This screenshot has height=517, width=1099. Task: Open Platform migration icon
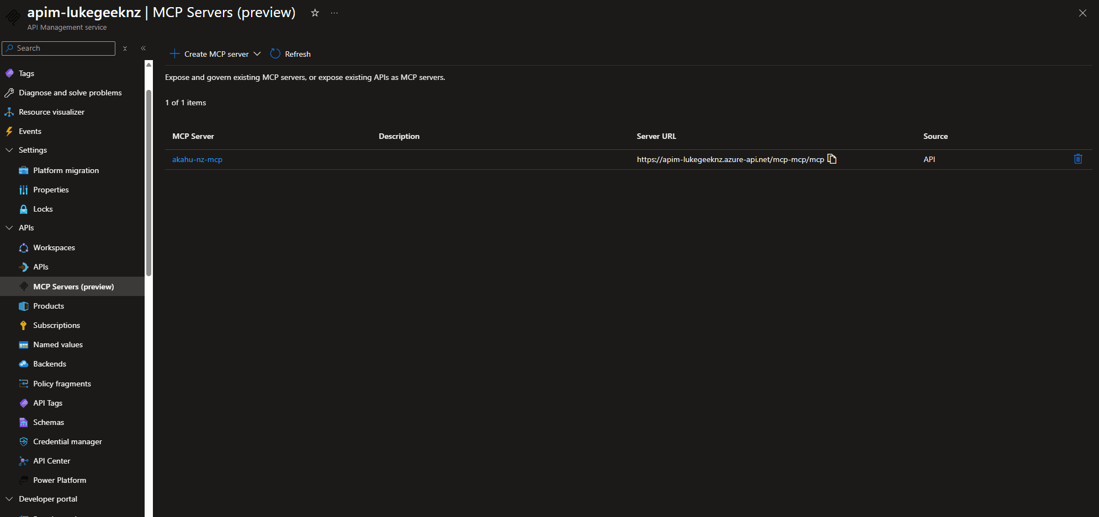pyautogui.click(x=24, y=170)
